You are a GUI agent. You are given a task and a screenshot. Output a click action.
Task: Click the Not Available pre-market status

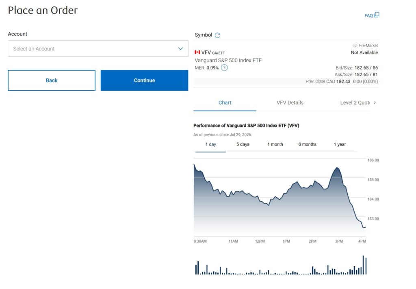[364, 52]
